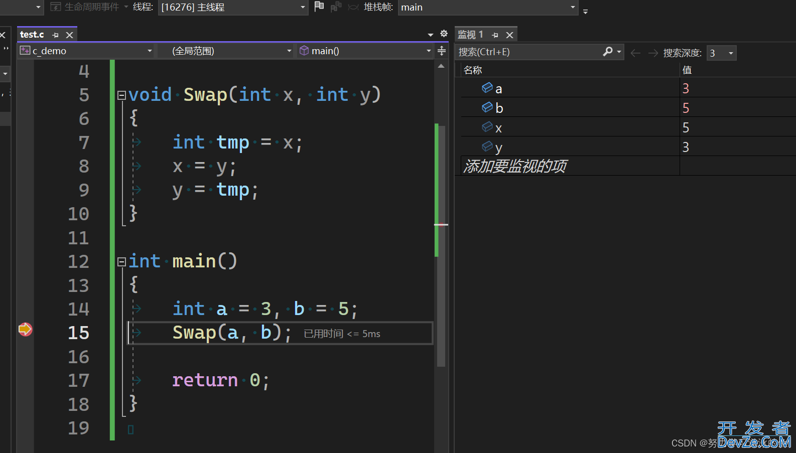This screenshot has height=453, width=796.
Task: Open the main() member dropdown
Action: (x=365, y=51)
